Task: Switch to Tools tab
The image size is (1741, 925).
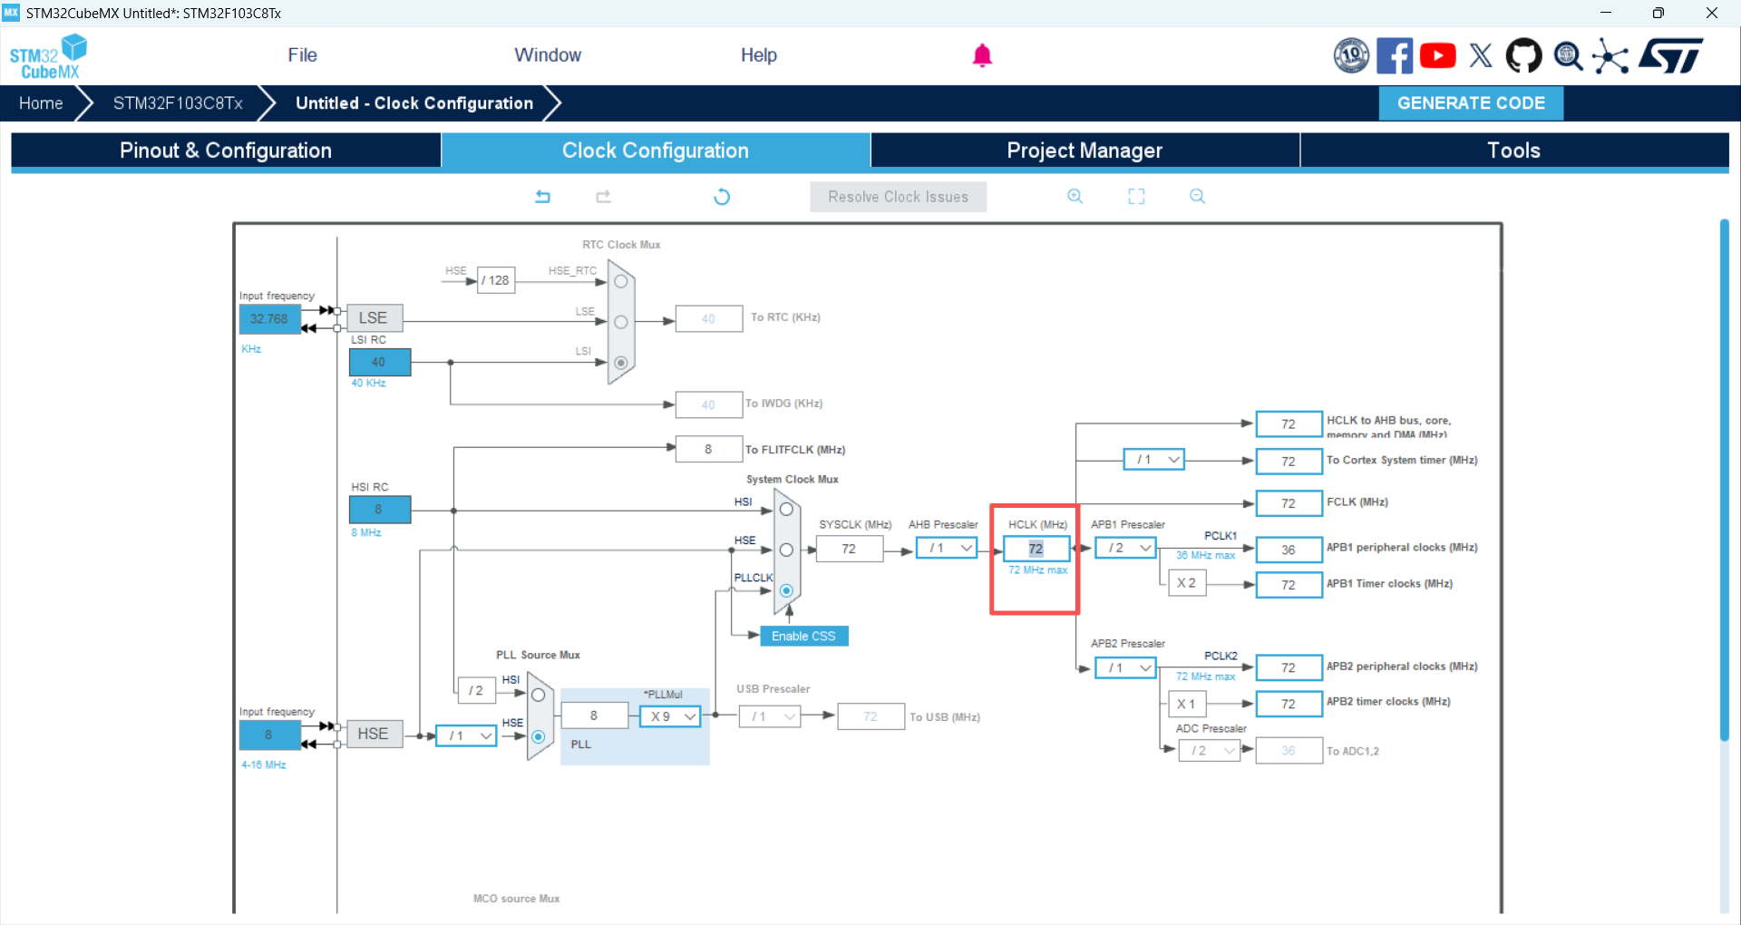Action: [x=1514, y=151]
